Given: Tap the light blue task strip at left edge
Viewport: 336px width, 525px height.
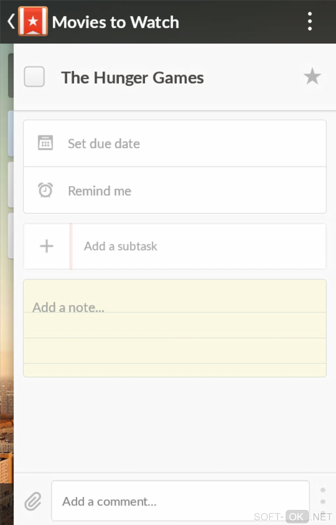Looking at the screenshot, I should click(x=11, y=134).
